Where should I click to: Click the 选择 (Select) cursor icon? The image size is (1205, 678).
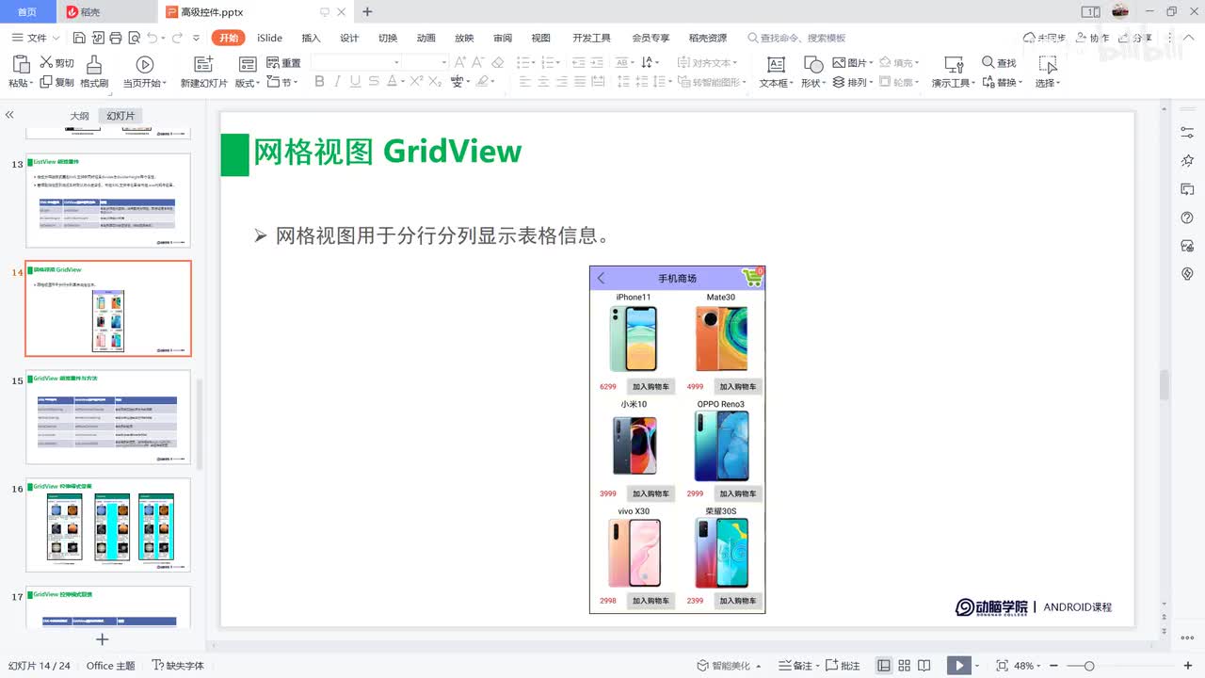(x=1047, y=64)
